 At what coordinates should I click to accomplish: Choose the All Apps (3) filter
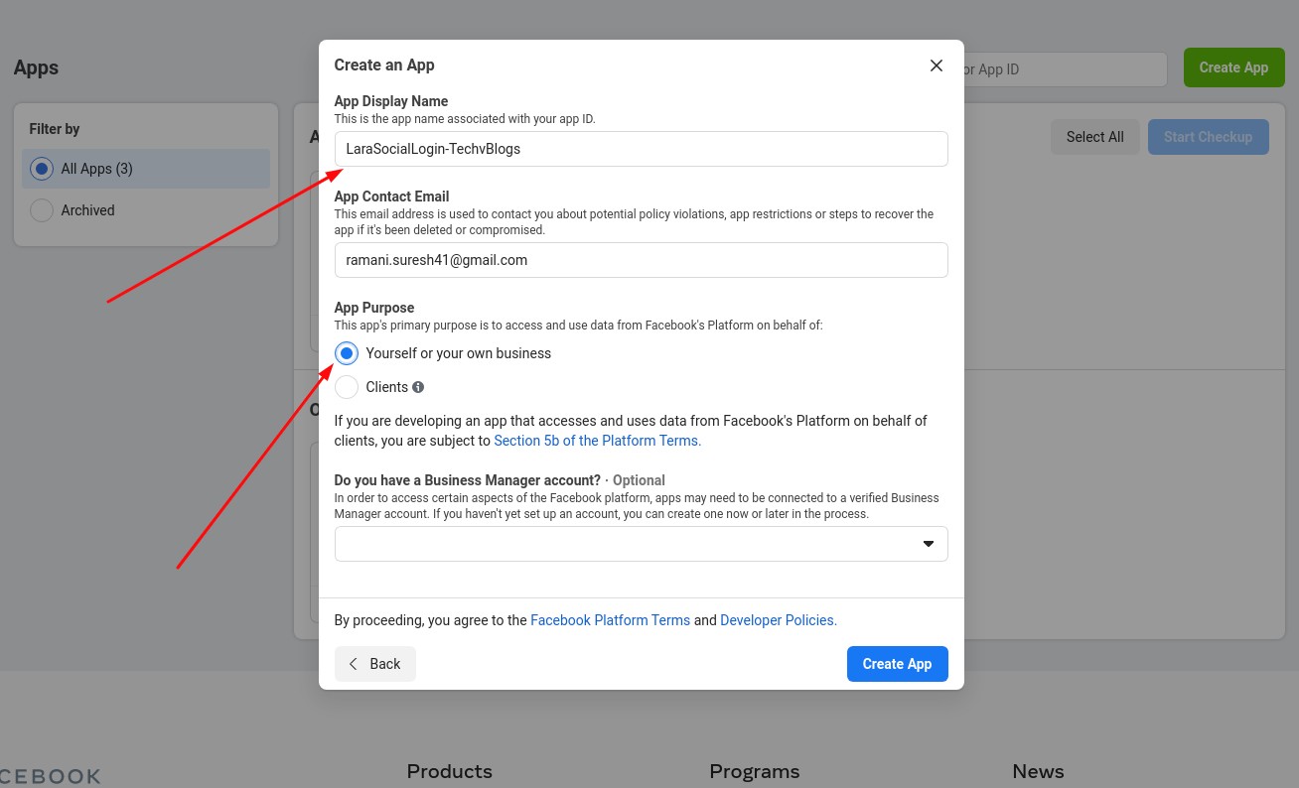[x=146, y=169]
